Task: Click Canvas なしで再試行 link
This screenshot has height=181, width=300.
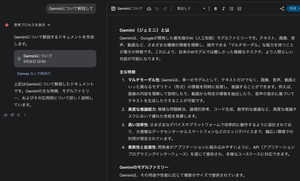Action: [34, 74]
